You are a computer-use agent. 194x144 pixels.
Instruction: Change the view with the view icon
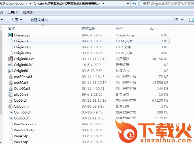[176, 19]
